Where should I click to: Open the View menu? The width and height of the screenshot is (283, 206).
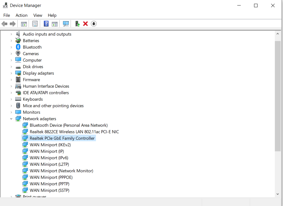pyautogui.click(x=38, y=15)
